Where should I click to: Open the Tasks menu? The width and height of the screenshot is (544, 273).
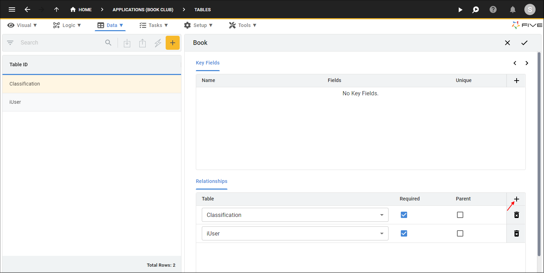[x=154, y=25]
